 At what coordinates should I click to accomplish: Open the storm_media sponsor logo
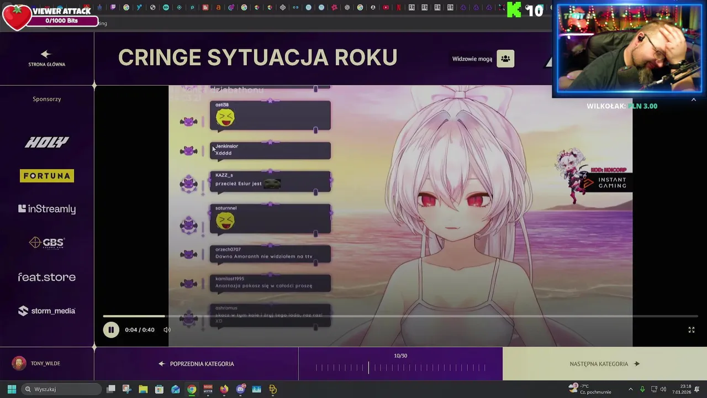[47, 311]
